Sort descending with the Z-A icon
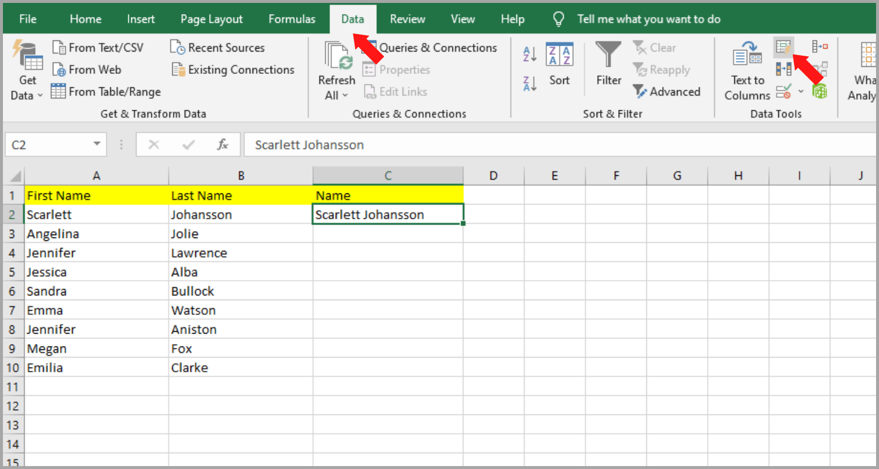 pos(529,83)
